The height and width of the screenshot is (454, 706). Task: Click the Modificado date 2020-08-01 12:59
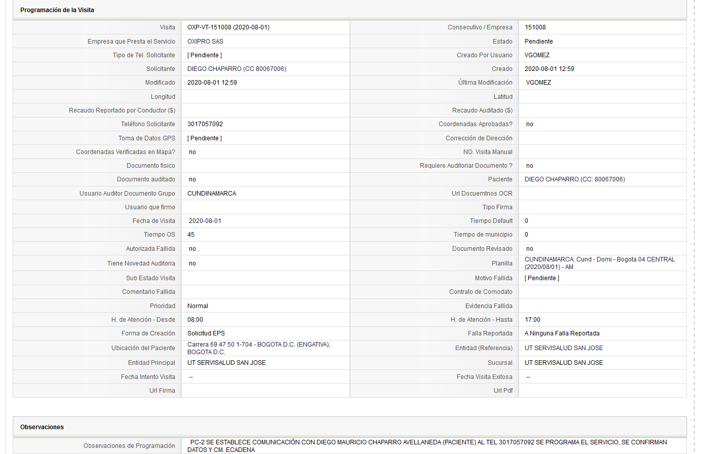212,83
